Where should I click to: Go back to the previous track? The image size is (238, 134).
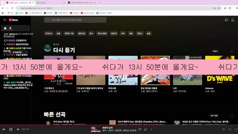pyautogui.click(x=4, y=129)
